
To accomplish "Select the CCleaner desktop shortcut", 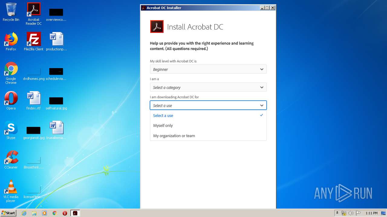I will point(11,160).
